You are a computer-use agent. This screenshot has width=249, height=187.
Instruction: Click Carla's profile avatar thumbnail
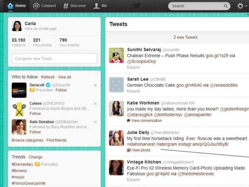click(x=17, y=26)
